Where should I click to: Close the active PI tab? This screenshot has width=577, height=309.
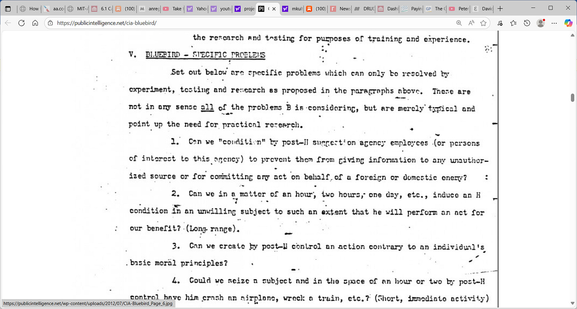point(274,8)
